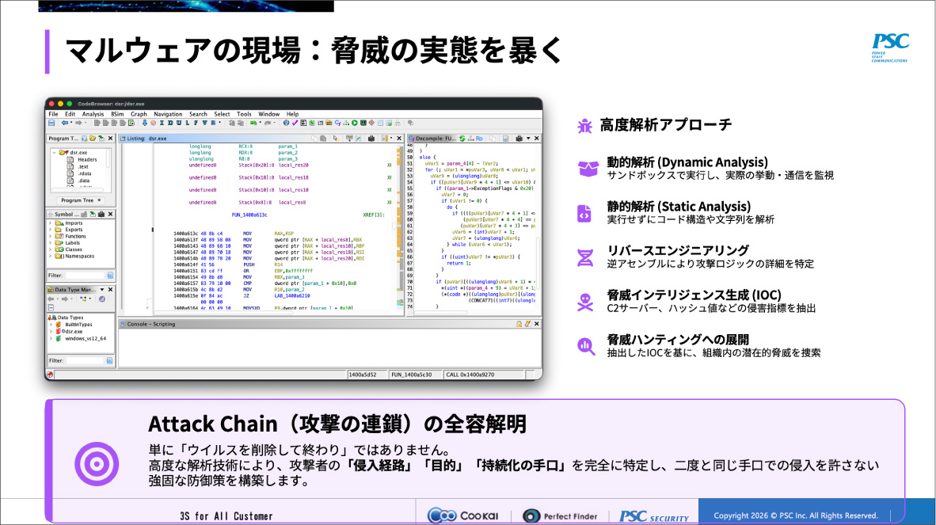Click the Copy icon on the Listing panel

[314, 139]
